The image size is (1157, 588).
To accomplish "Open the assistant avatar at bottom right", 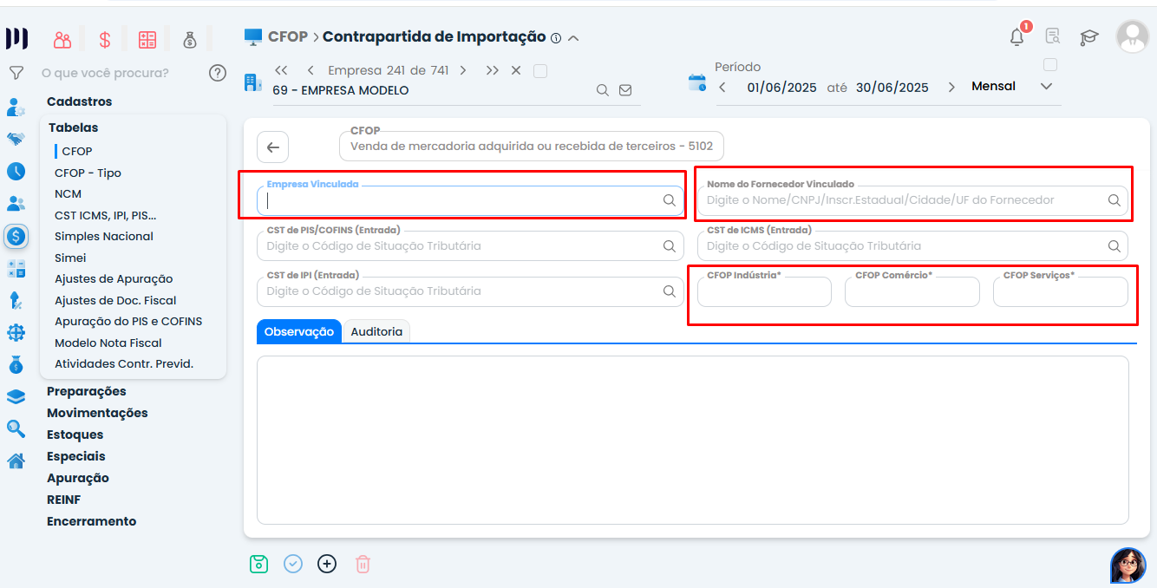I will 1128,565.
